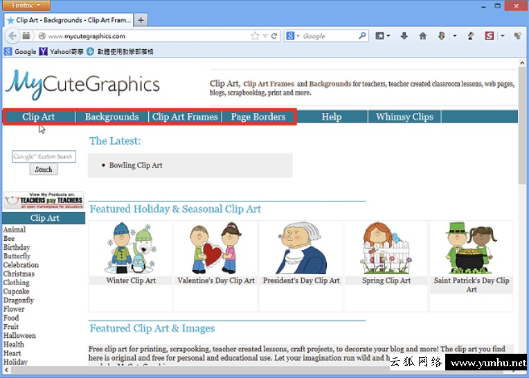The height and width of the screenshot is (378, 529).
Task: Click the bookmarks menu toolbar icon
Action: pos(380,36)
